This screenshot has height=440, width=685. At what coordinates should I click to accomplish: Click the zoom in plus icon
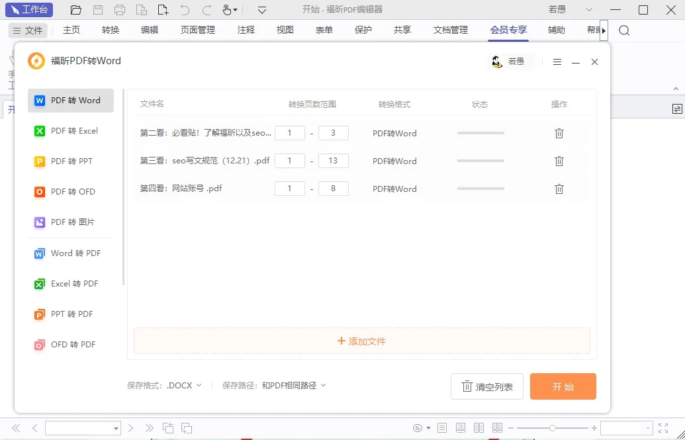coord(594,428)
